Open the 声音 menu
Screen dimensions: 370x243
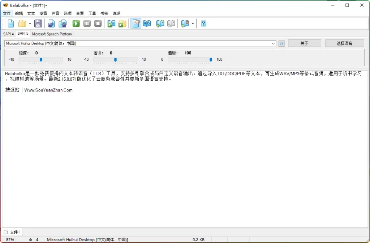point(55,13)
